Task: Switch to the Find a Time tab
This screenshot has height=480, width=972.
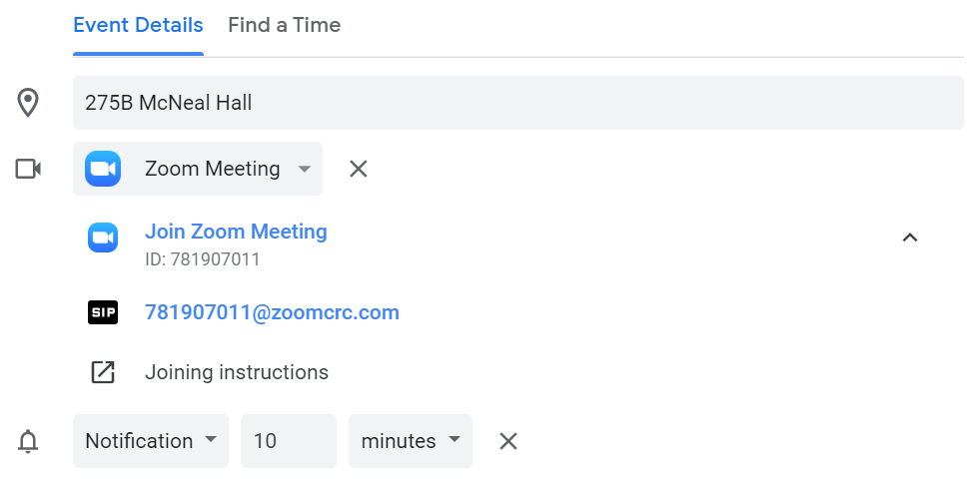Action: point(285,25)
